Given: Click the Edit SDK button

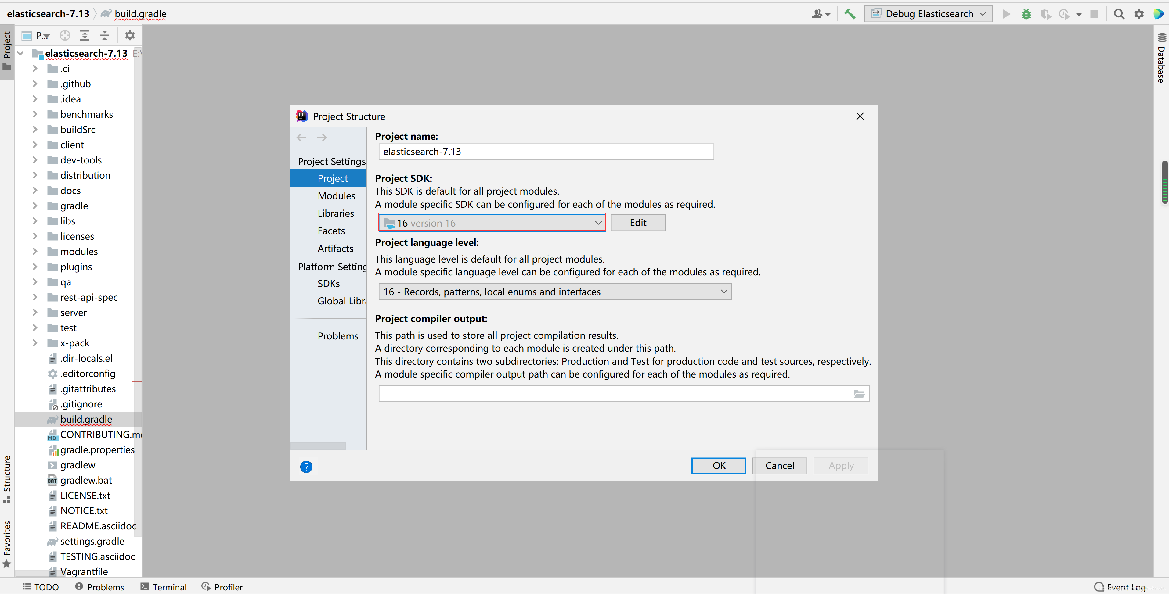Looking at the screenshot, I should coord(637,223).
